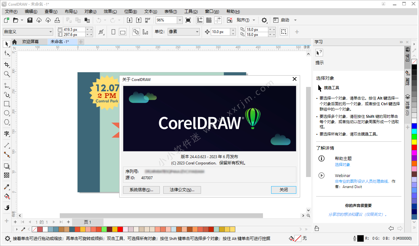This screenshot has height=246, width=419.
Task: Open the Webinar 非专业的图形设计人员 link
Action: coord(361,181)
